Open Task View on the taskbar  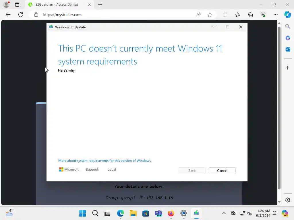(107, 213)
